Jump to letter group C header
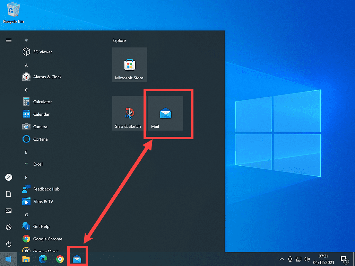Image resolution: width=355 pixels, height=266 pixels. 26,90
